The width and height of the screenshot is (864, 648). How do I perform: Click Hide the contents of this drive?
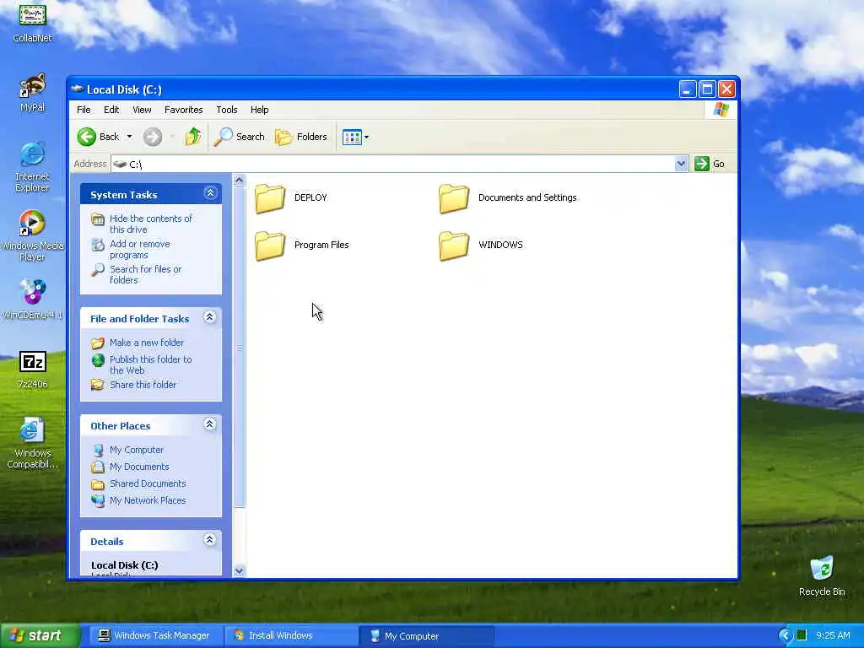click(150, 224)
